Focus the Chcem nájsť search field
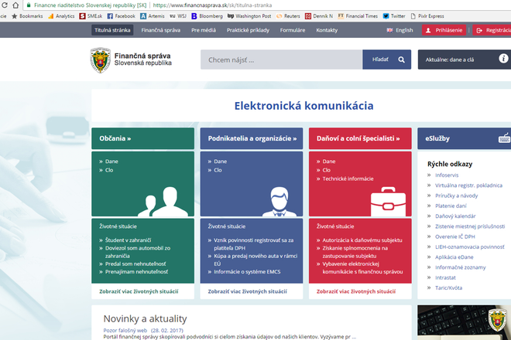 tap(282, 59)
